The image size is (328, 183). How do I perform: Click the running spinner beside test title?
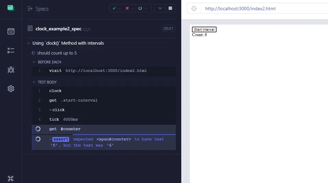click(x=34, y=53)
